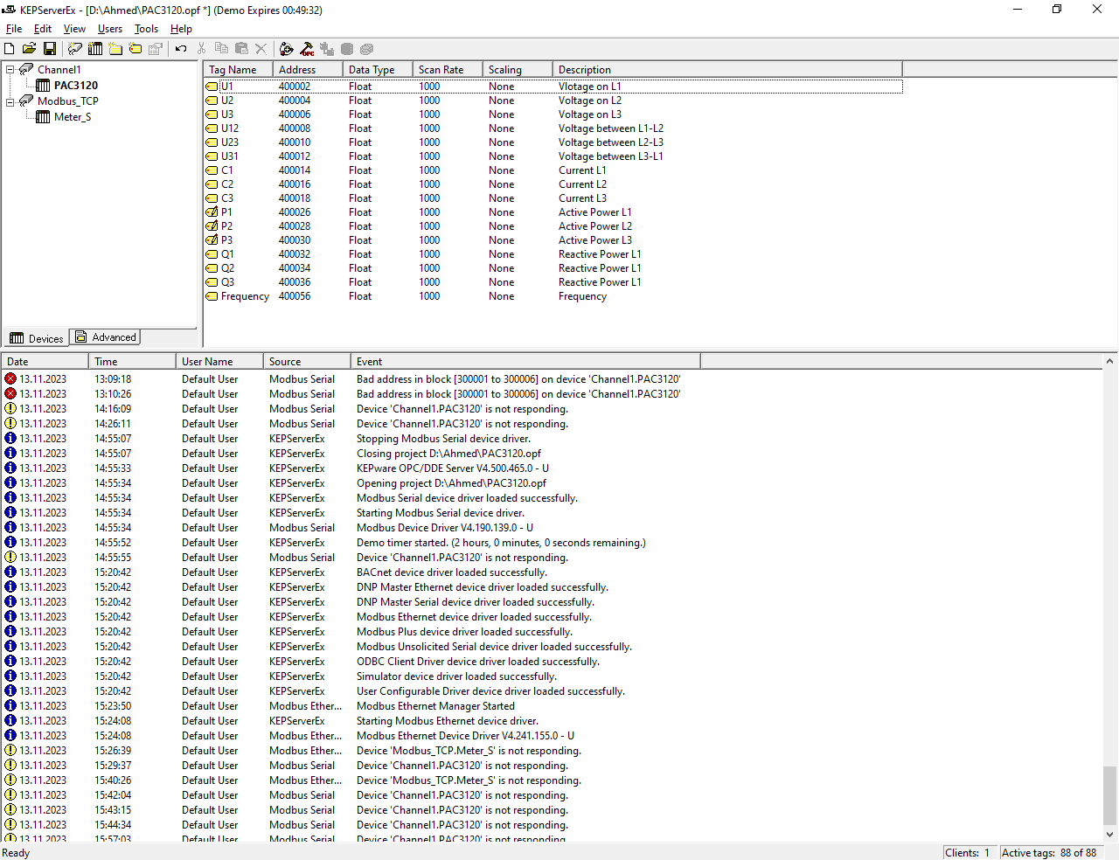The height and width of the screenshot is (860, 1119).
Task: Open the Tools menu
Action: click(x=146, y=29)
